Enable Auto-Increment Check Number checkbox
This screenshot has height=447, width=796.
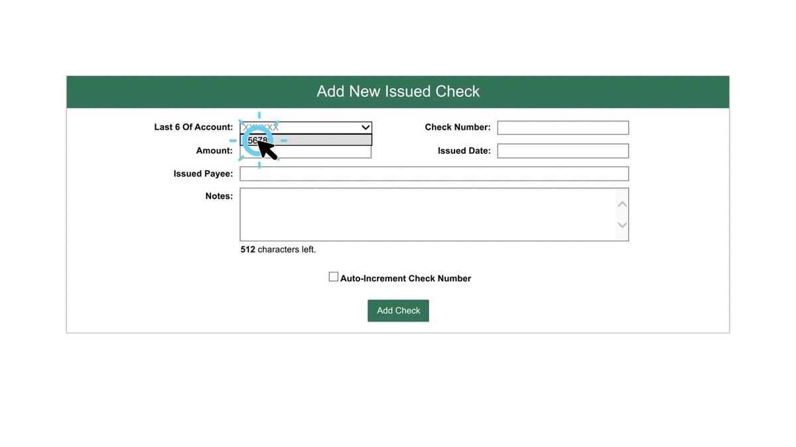pos(334,277)
